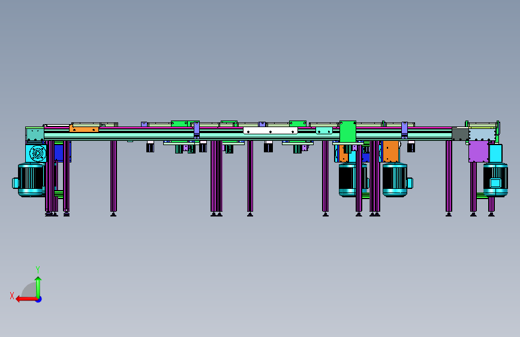
Task: Click the 'Y' label of the axis triad
Action: [38, 270]
